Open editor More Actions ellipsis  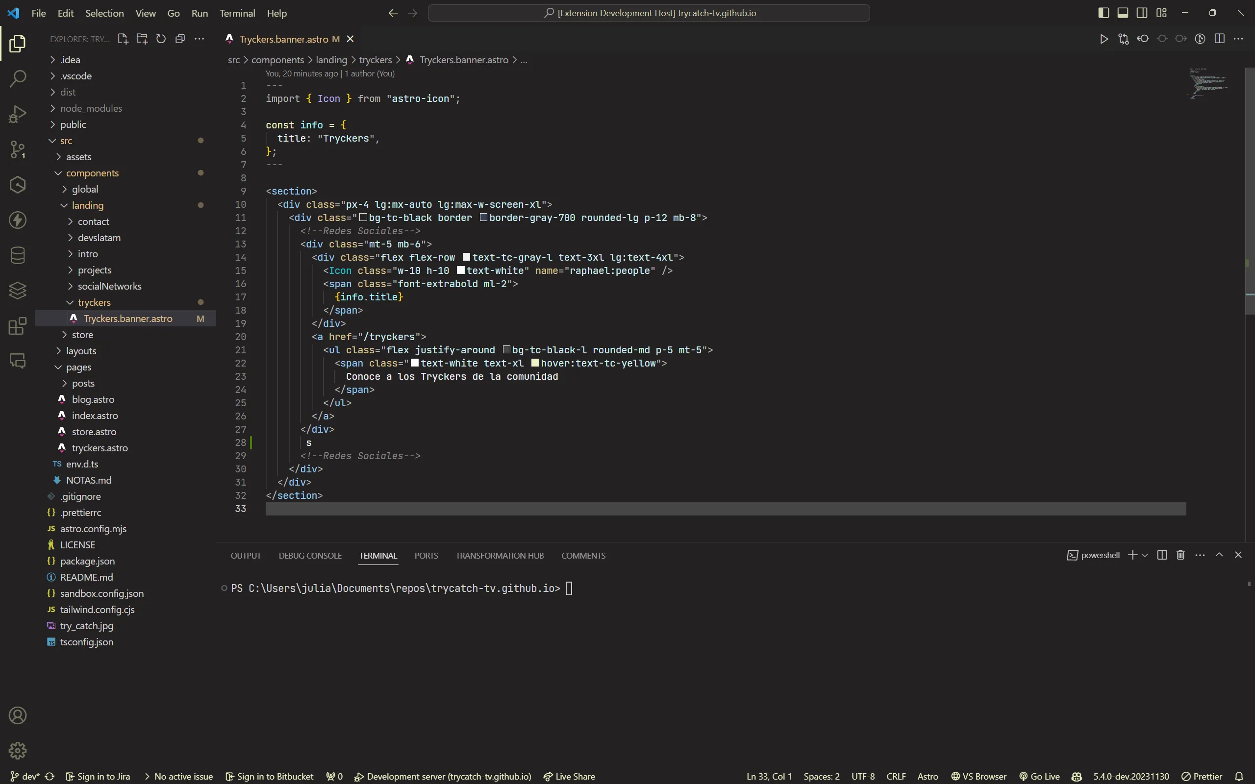(x=1238, y=39)
